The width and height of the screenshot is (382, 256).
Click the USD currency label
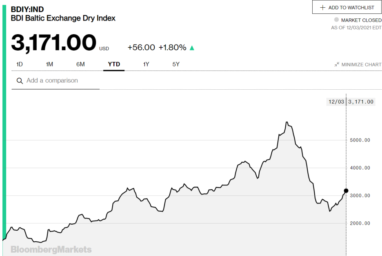(104, 49)
